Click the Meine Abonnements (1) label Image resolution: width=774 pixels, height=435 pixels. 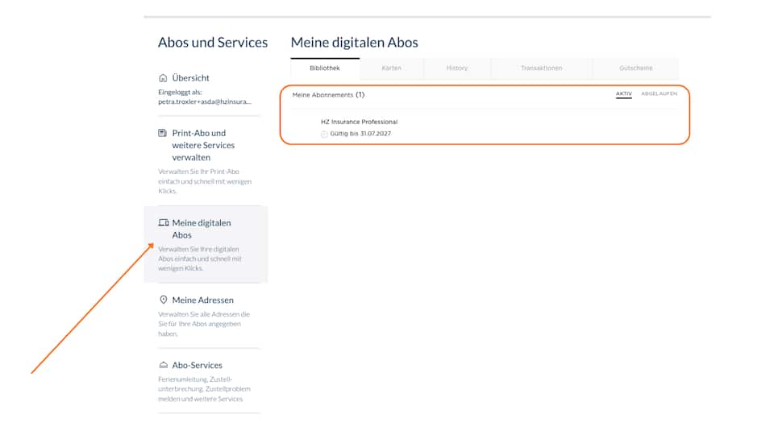click(328, 95)
